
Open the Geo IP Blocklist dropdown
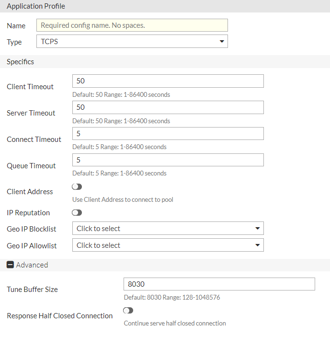[168, 229]
